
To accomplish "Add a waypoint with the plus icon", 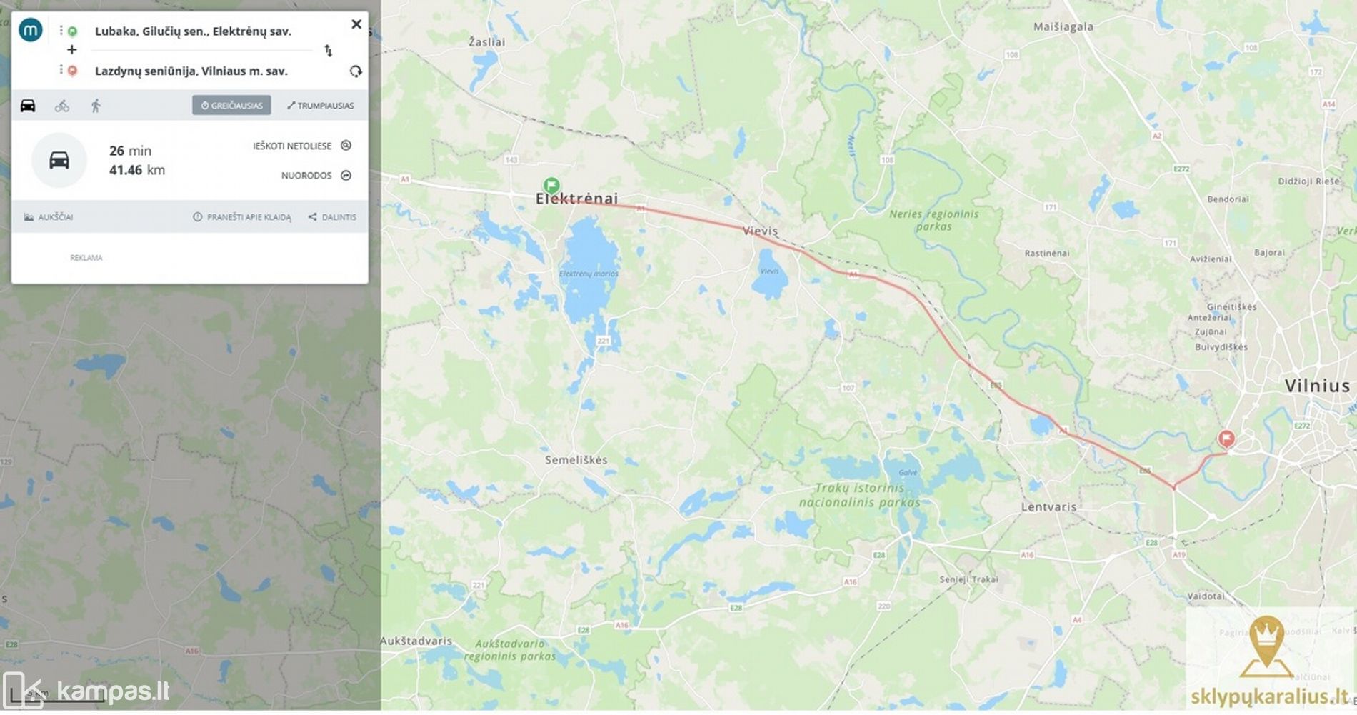I will point(71,50).
